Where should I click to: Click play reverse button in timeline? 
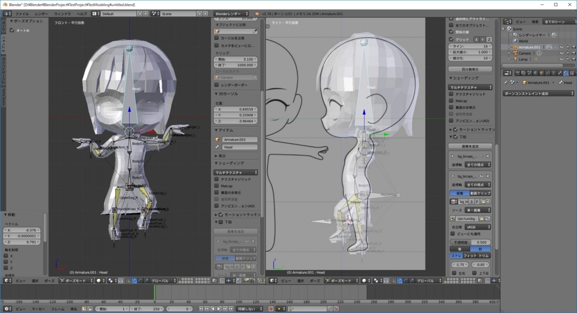point(212,308)
